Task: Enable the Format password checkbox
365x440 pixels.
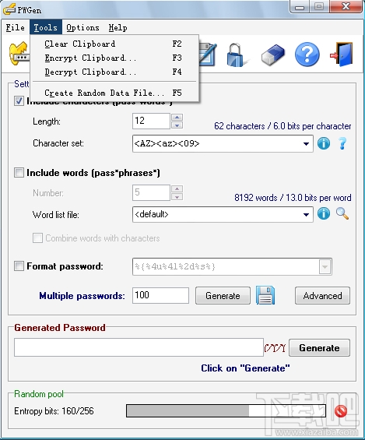Action: (19, 266)
